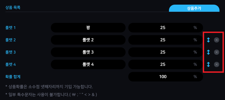Screen dimensions: 225x100
Task: Remove the 룰렛 4 row using X icon
Action: (216, 64)
